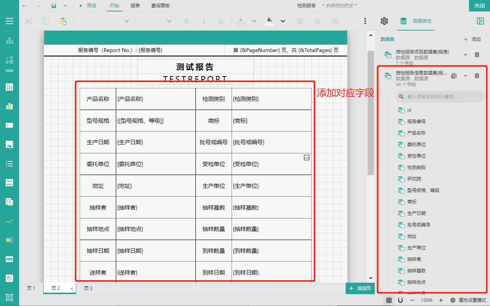Select the image tool in sidebar
This screenshot has width=490, height=306.
(x=10, y=144)
